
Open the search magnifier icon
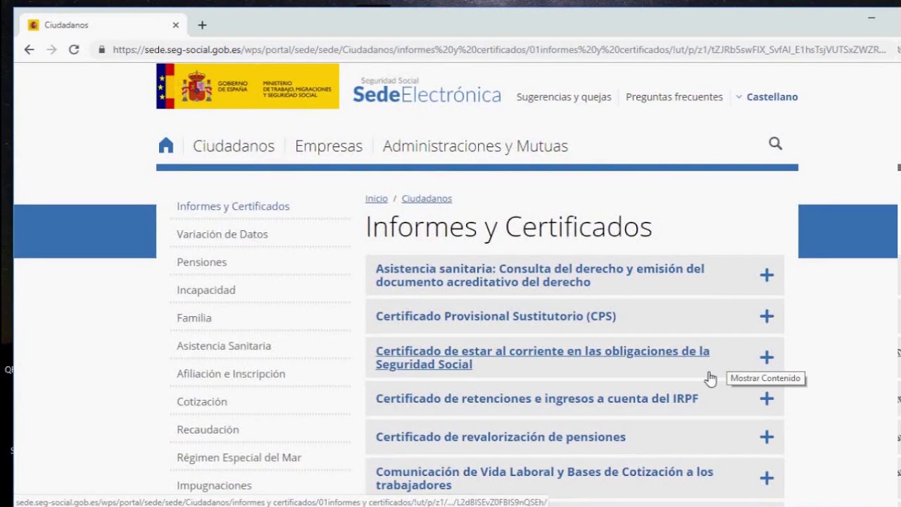(775, 144)
